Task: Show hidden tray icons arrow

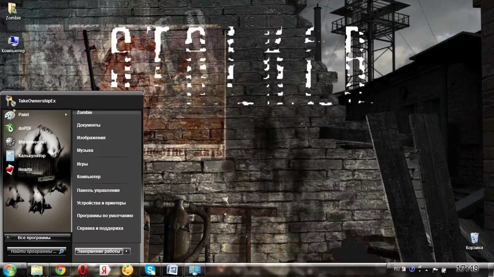Action: pos(426,270)
